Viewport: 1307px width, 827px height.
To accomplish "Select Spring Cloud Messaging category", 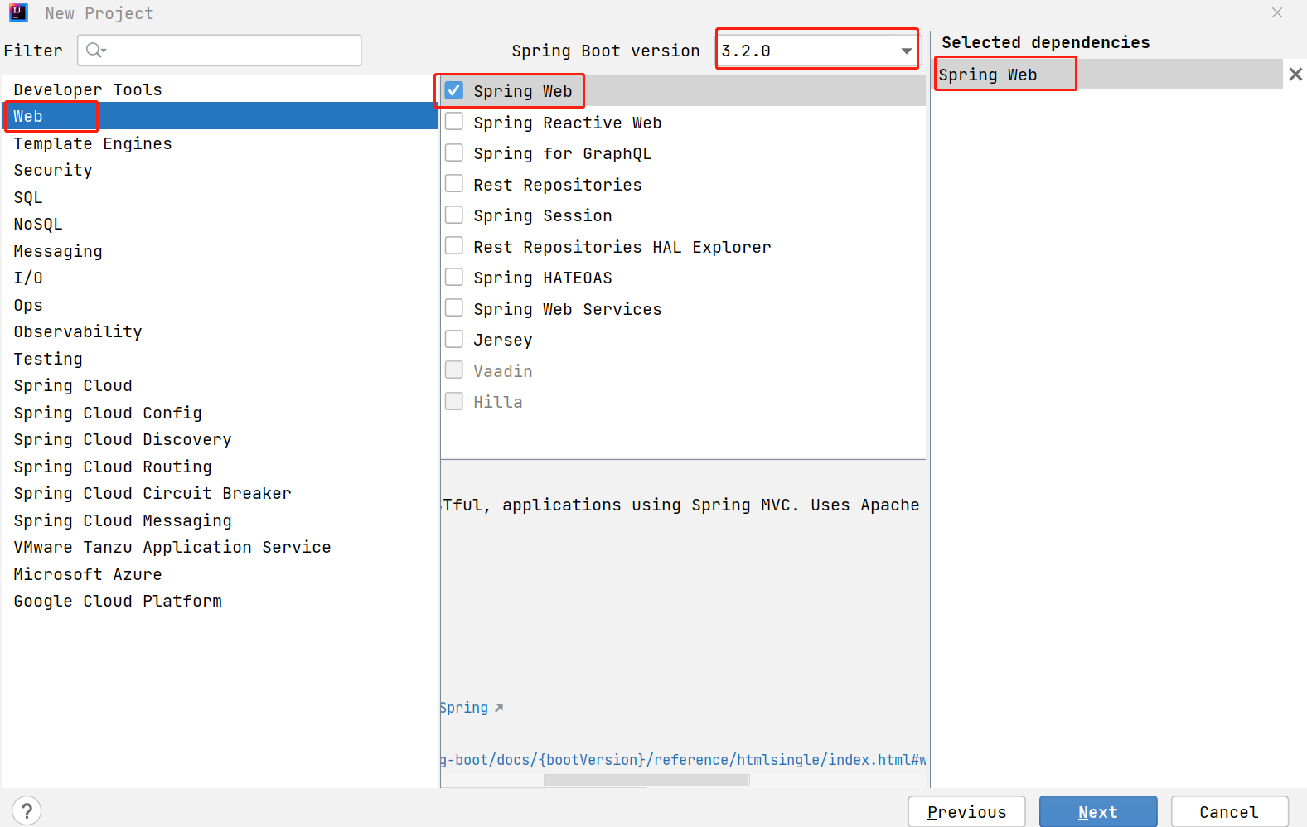I will [220, 520].
